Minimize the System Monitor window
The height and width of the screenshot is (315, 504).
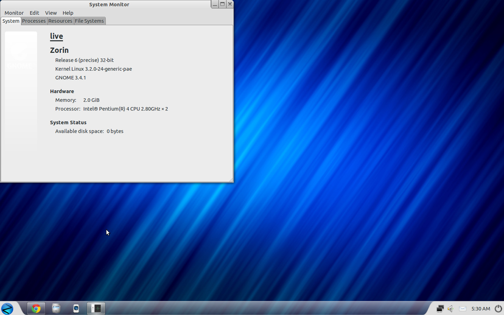tap(215, 4)
